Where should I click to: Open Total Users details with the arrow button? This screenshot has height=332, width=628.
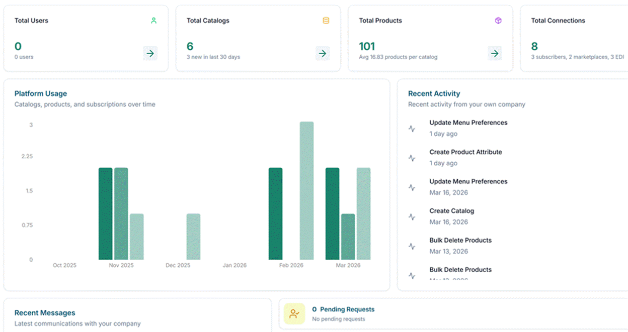coord(150,53)
